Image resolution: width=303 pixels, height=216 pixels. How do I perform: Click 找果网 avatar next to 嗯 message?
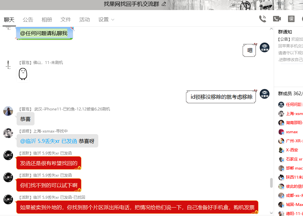pos(265,47)
